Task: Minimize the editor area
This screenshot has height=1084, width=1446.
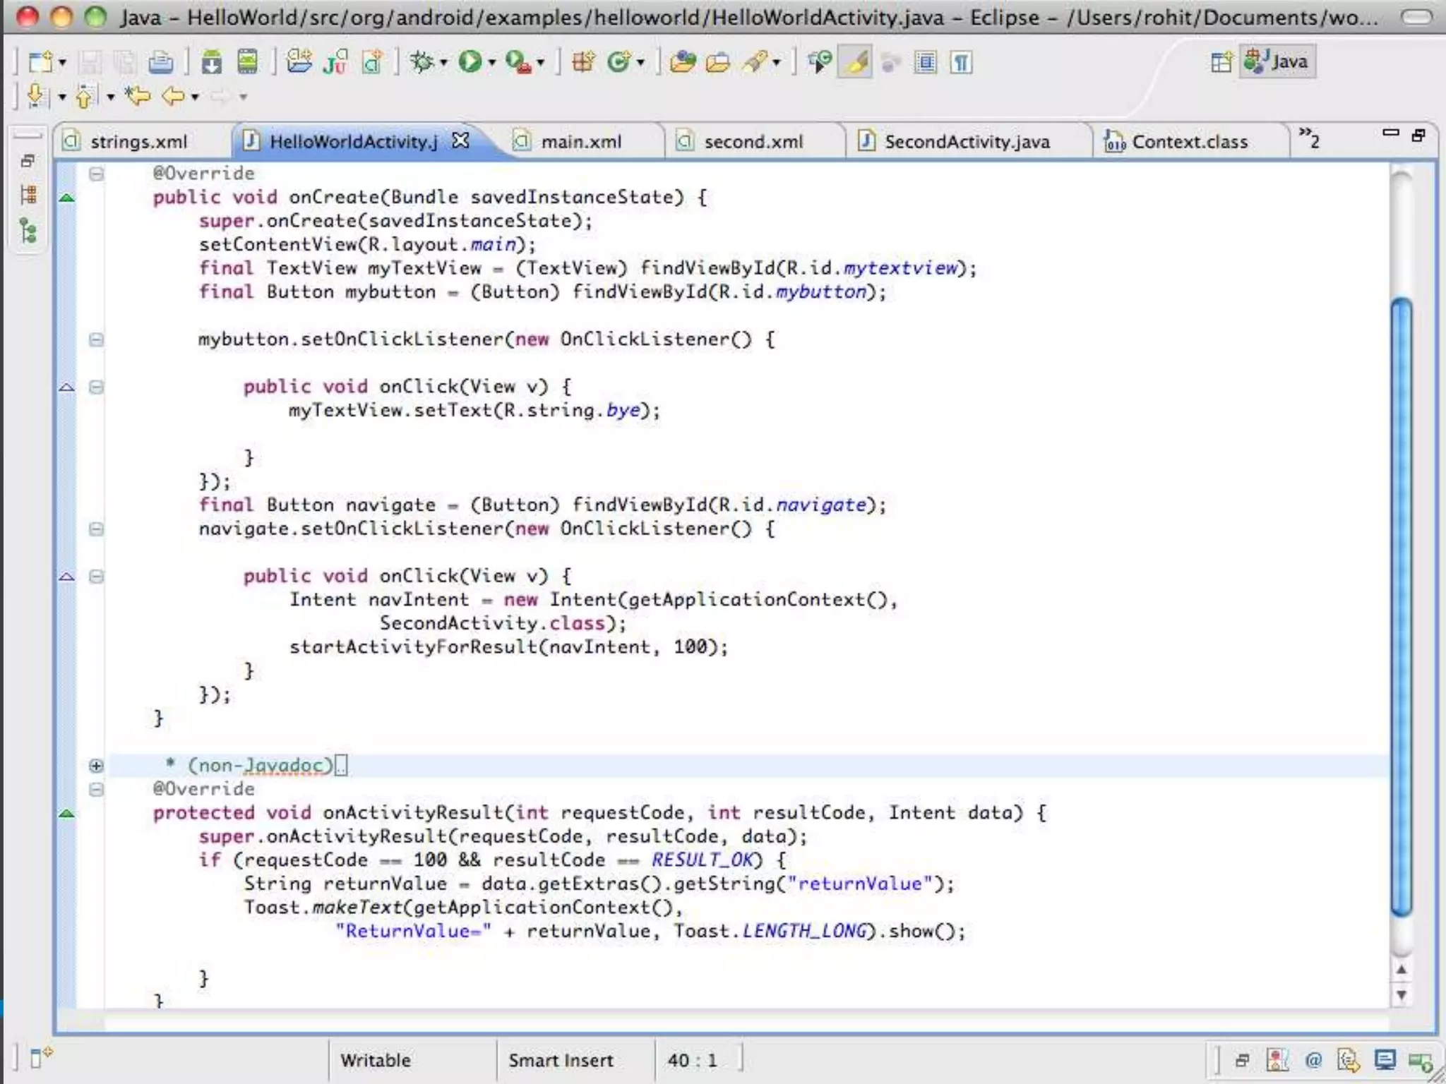Action: (x=1390, y=133)
